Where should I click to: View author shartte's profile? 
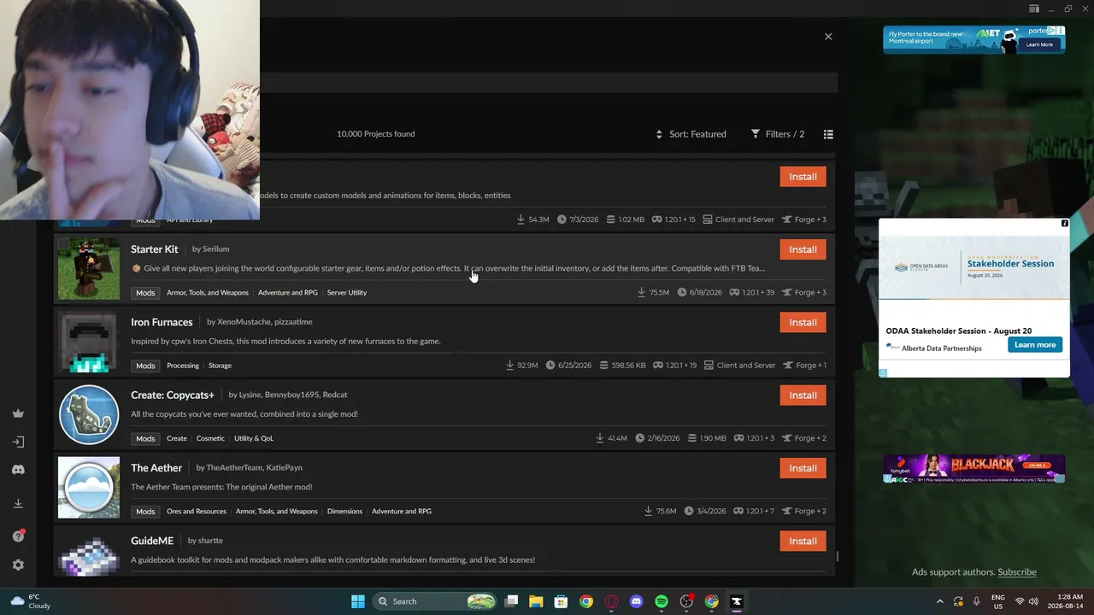210,541
